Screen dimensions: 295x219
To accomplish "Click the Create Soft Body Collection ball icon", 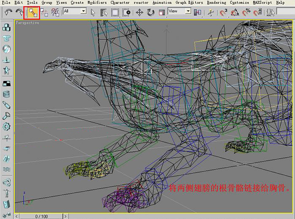I will (6, 49).
